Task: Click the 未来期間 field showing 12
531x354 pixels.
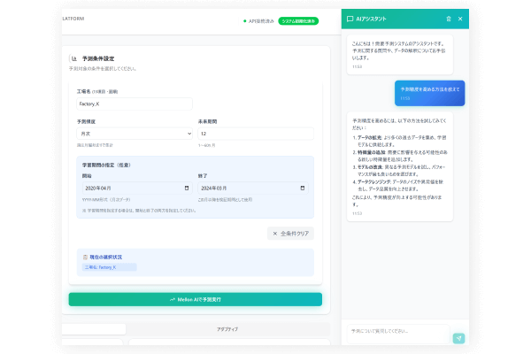Action: click(x=255, y=133)
